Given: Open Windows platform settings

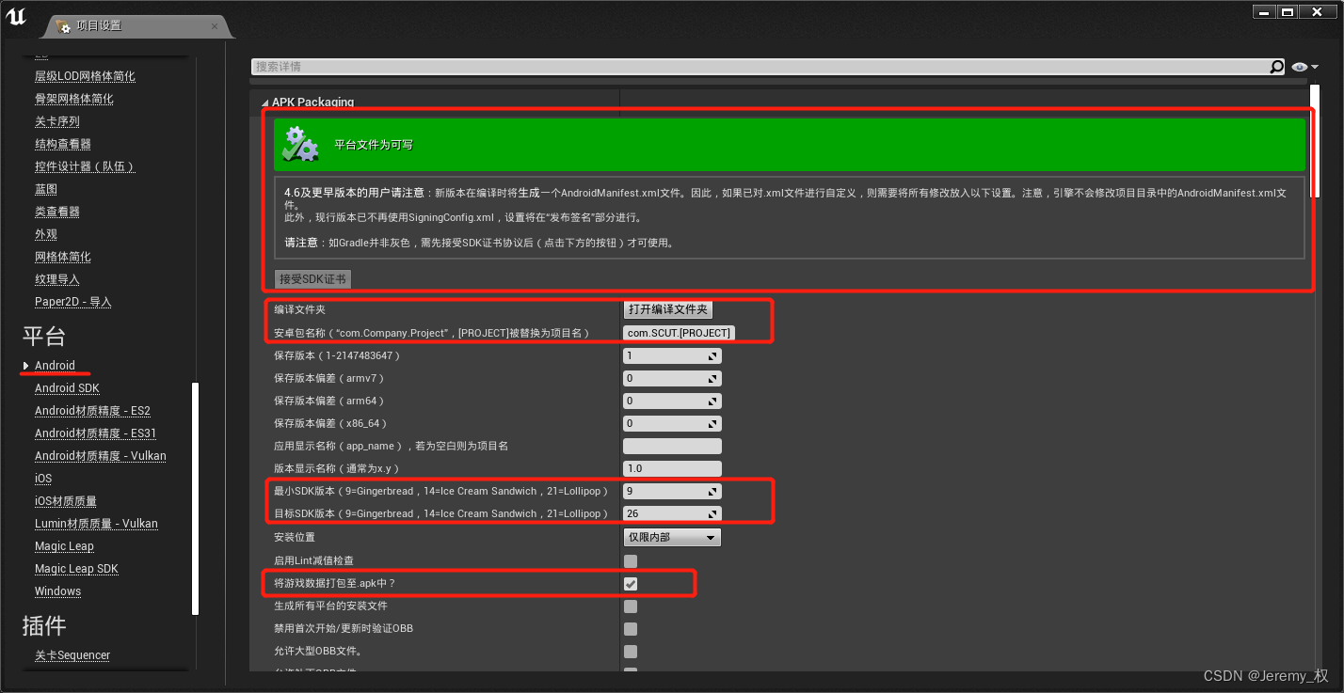Looking at the screenshot, I should (x=57, y=591).
